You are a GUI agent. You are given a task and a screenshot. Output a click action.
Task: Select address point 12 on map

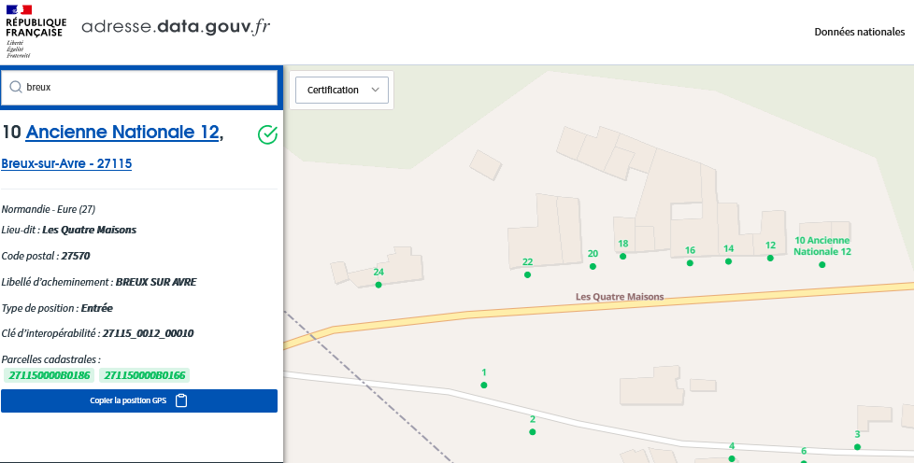[770, 258]
